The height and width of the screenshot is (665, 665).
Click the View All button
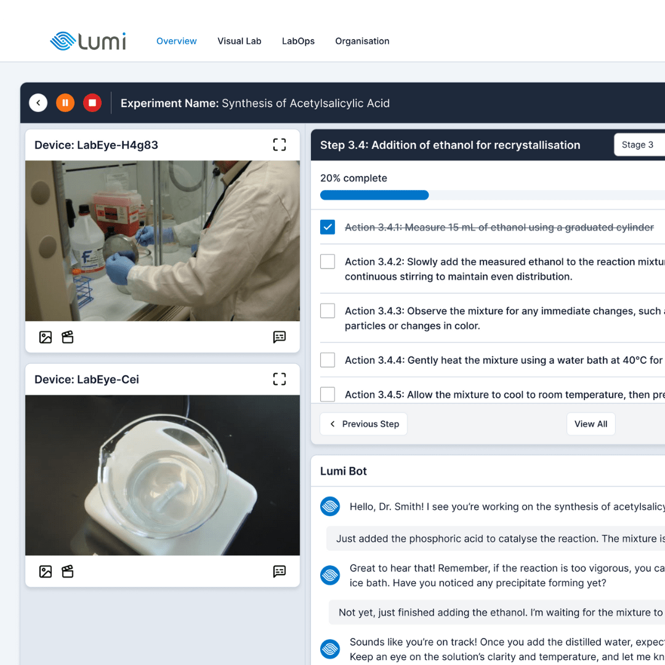[590, 424]
